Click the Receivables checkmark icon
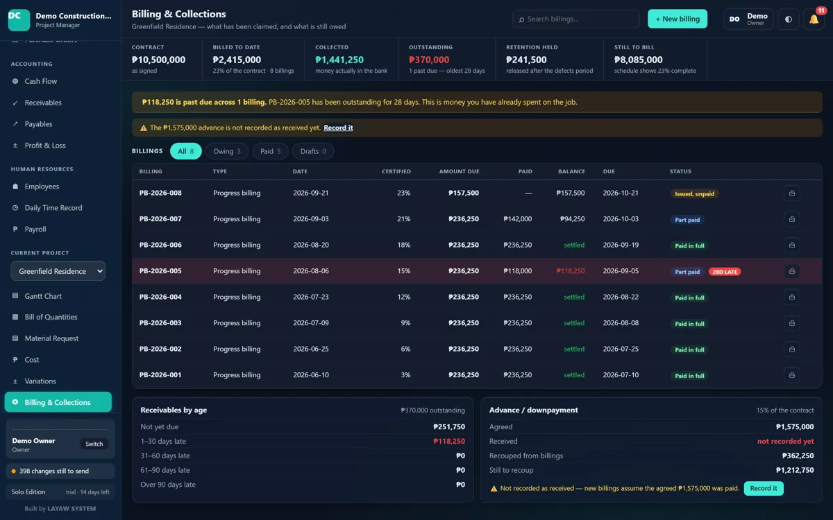The width and height of the screenshot is (833, 520). 15,103
